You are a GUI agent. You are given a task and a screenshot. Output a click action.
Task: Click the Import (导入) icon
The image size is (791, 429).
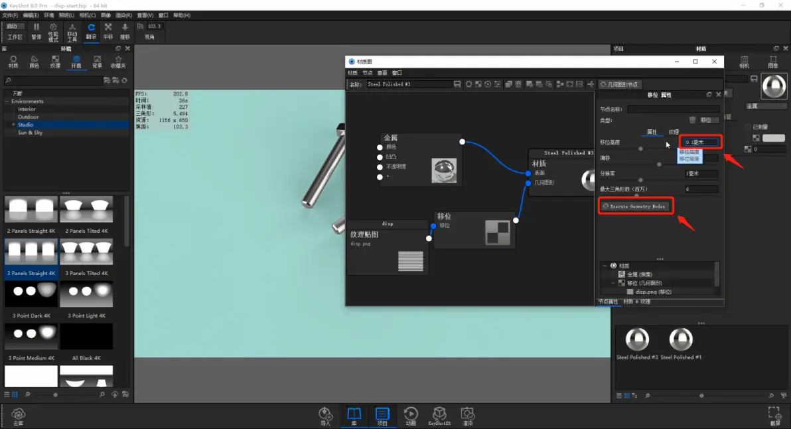click(325, 416)
